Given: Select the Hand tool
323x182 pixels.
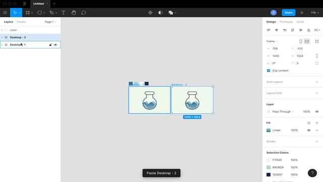Looking at the screenshot, I should tap(74, 13).
